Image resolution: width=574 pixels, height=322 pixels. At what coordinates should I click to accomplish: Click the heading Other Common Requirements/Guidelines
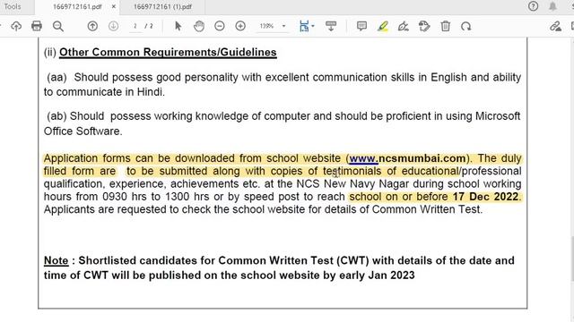coord(168,52)
